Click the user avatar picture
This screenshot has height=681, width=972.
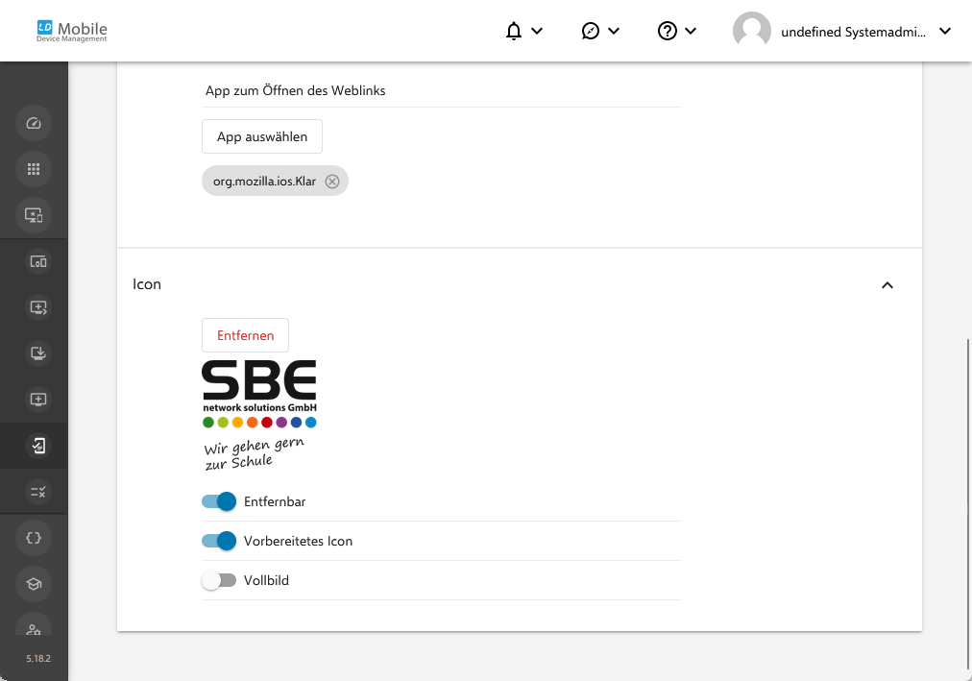coord(751,31)
